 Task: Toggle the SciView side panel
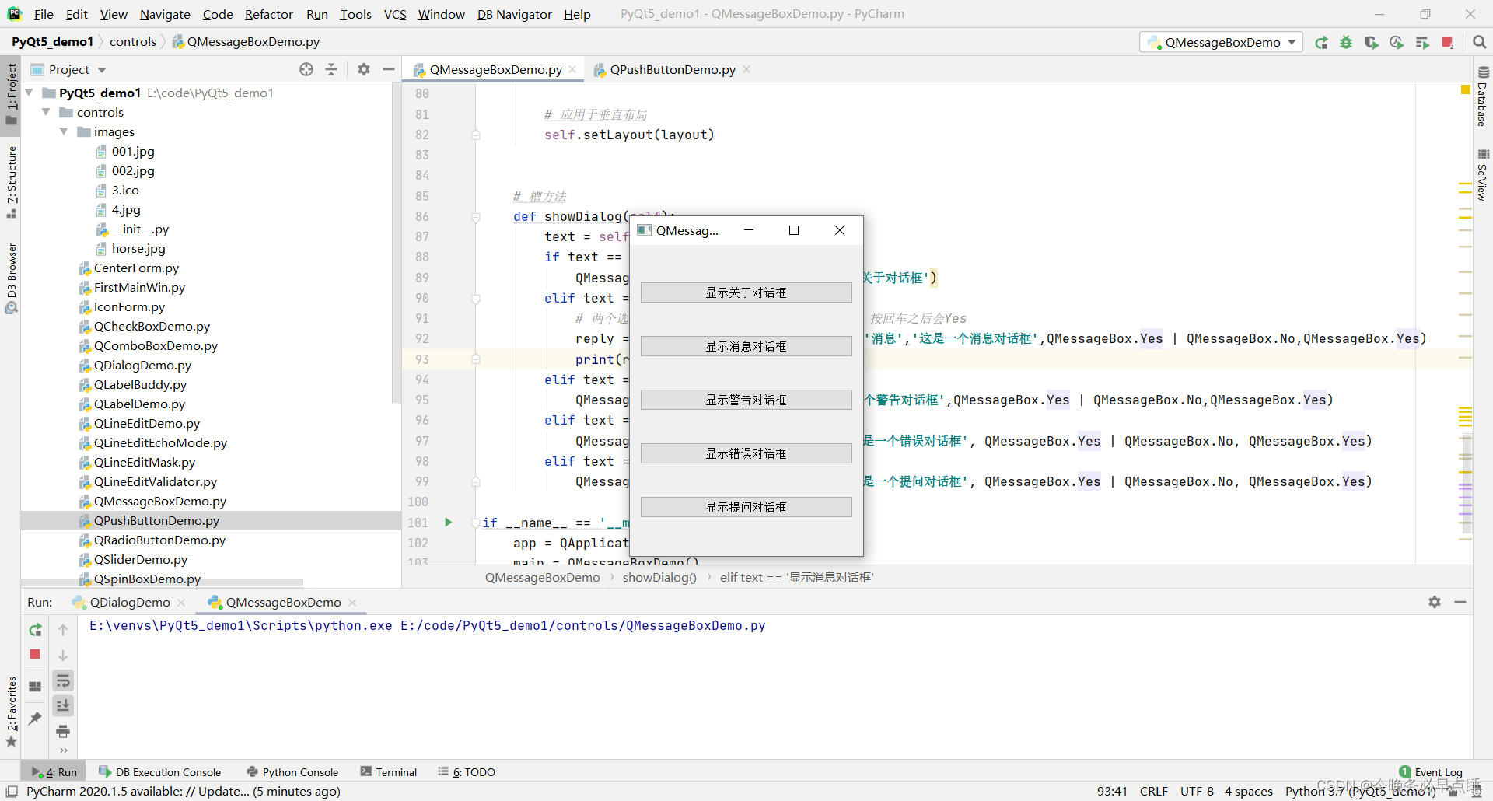1483,175
